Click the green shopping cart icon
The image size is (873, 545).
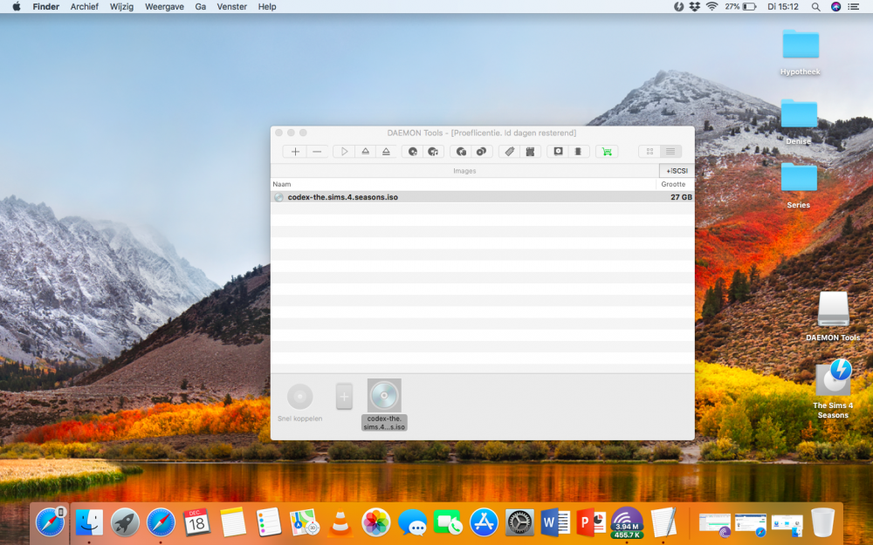[606, 152]
